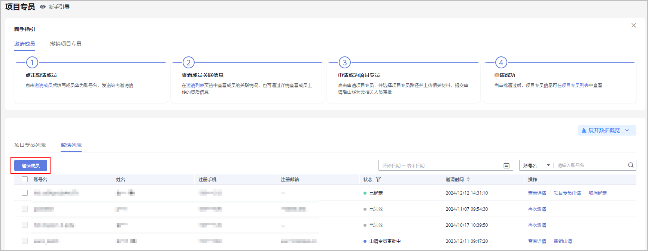
Task: Switch to the 邀请成员 guide tab
Action: pos(25,44)
